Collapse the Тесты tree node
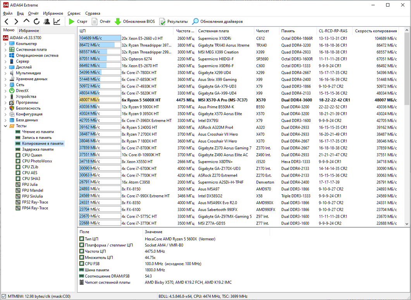The width and height of the screenshot is (411, 300). tap(5, 126)
